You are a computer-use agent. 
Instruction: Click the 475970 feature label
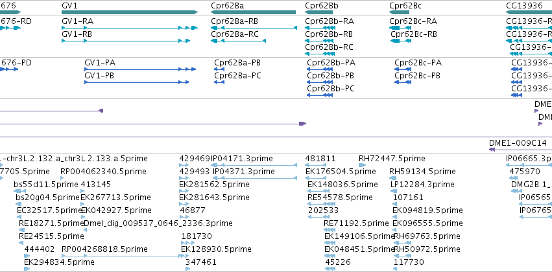pyautogui.click(x=525, y=172)
